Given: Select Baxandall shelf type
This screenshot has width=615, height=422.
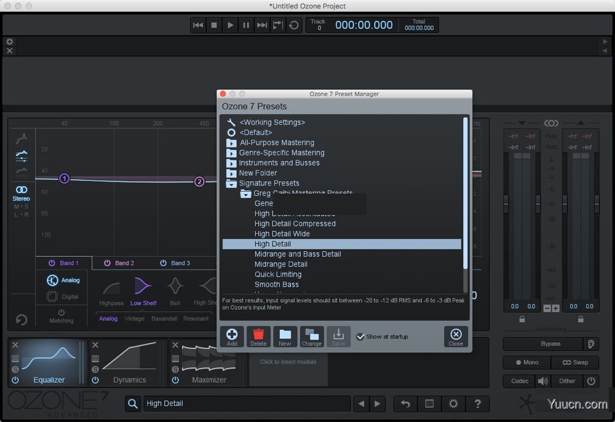Looking at the screenshot, I should [x=164, y=319].
